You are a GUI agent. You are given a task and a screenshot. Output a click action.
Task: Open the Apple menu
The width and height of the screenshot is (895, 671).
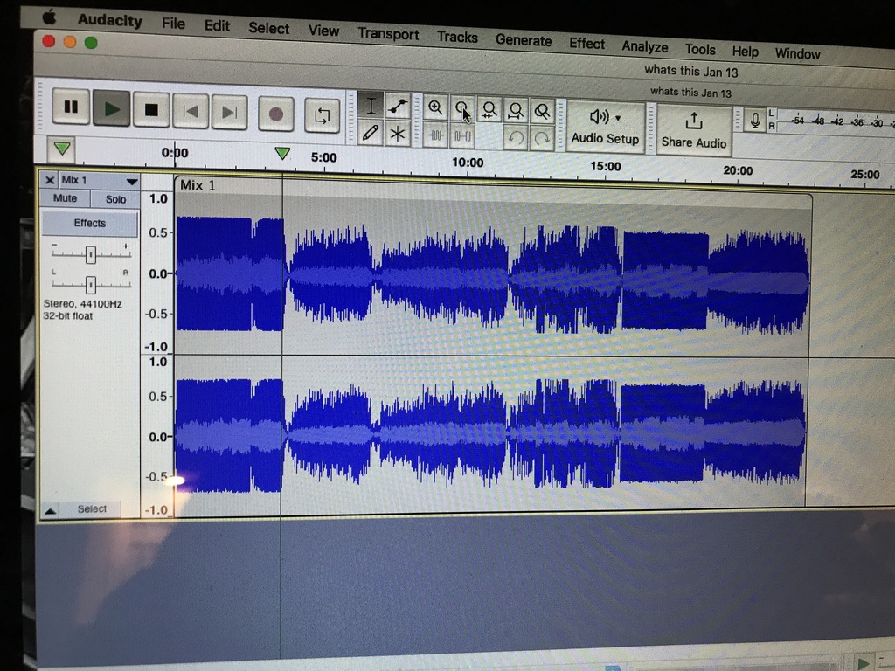[50, 17]
